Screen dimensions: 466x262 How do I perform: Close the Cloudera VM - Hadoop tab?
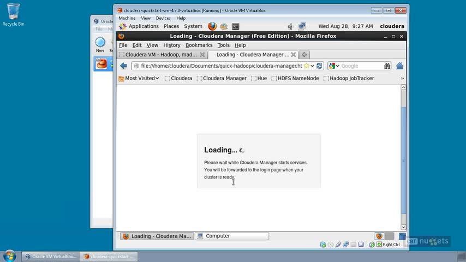[x=202, y=55]
